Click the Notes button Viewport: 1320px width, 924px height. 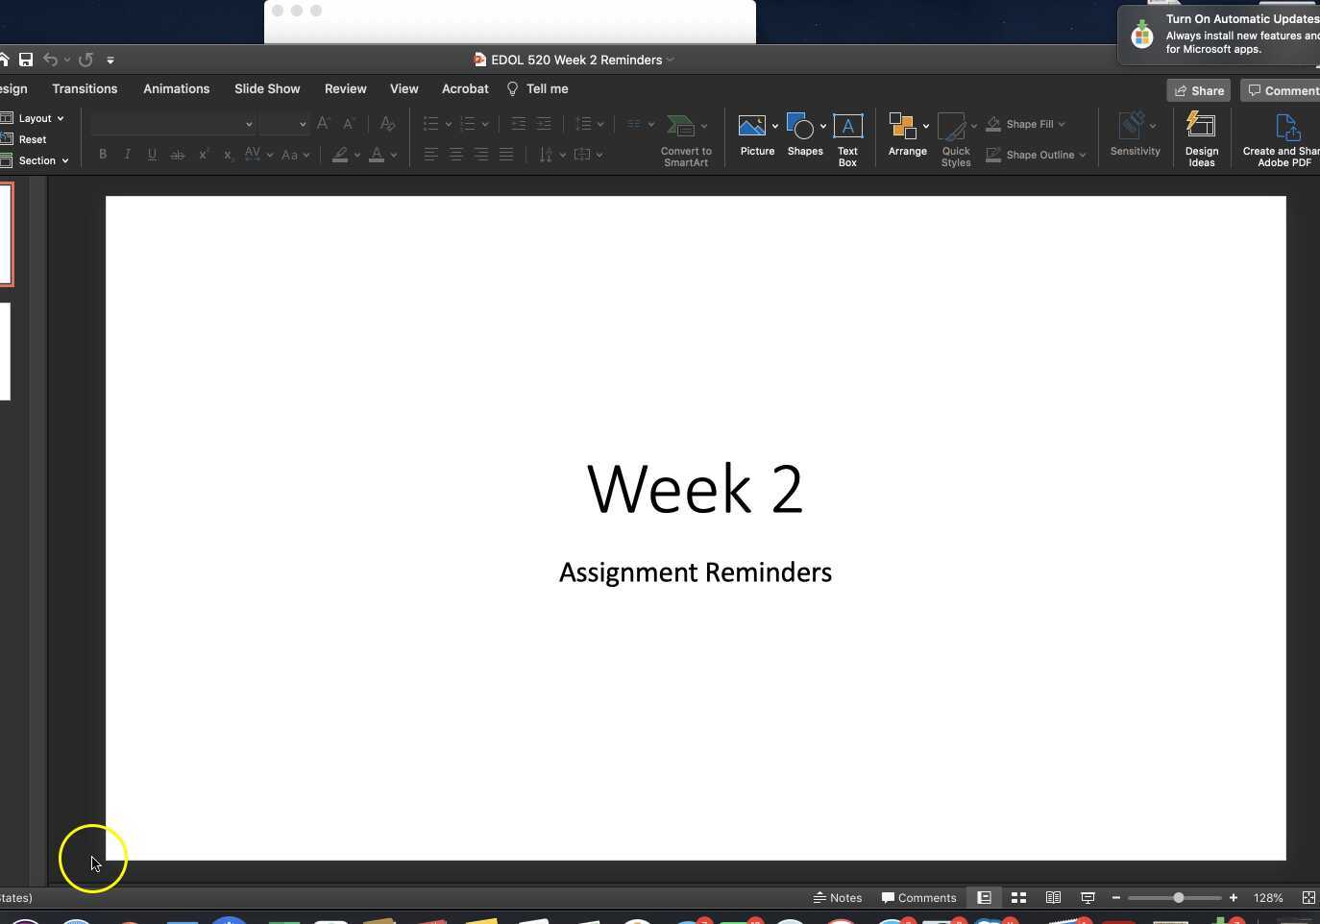(838, 897)
